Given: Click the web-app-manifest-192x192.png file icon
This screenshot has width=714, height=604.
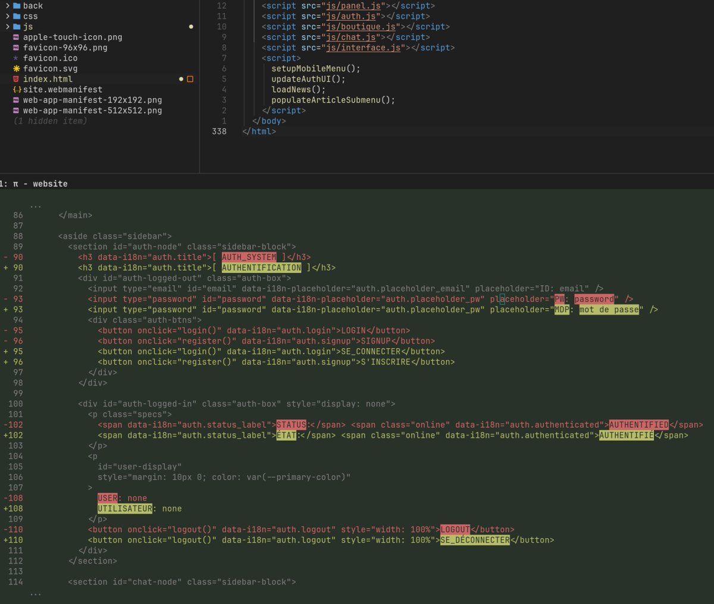Looking at the screenshot, I should coord(16,100).
